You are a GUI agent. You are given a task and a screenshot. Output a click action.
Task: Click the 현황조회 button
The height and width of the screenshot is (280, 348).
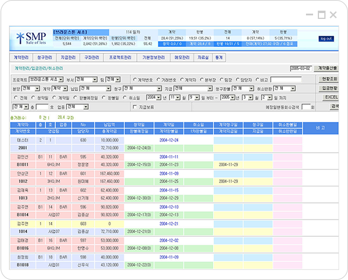[x=328, y=79]
